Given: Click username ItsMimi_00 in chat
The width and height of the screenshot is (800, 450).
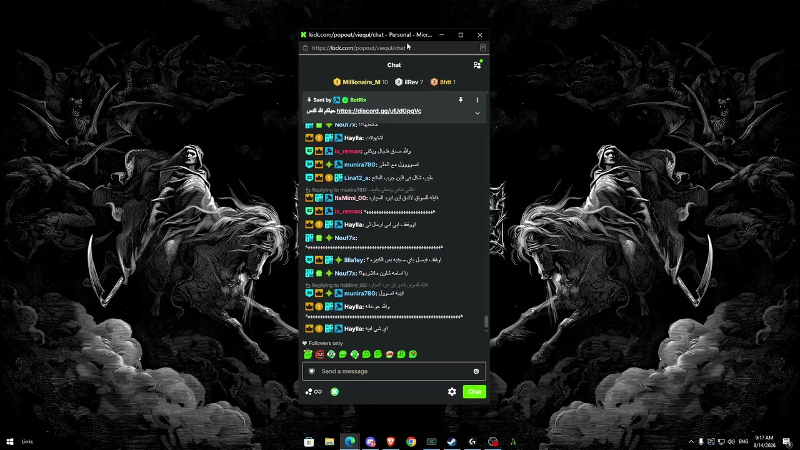Looking at the screenshot, I should tap(351, 198).
